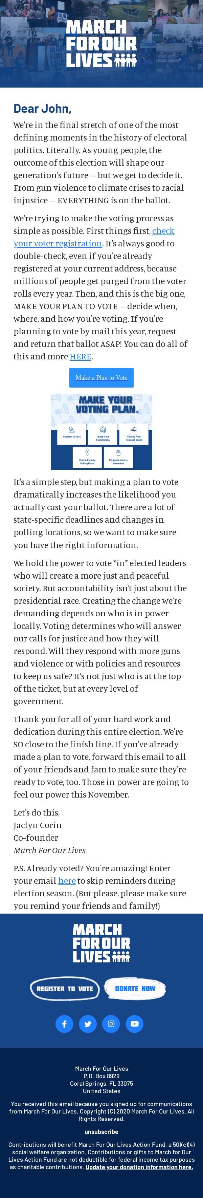The image size is (203, 1198).
Task: Open the Twitter social icon
Action: pos(88,1024)
